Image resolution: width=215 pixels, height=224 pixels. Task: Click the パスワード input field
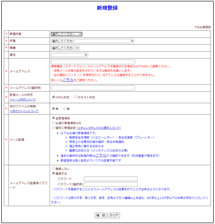coord(111,179)
